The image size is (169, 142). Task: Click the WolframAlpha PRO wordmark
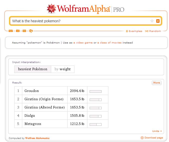[x=91, y=9]
